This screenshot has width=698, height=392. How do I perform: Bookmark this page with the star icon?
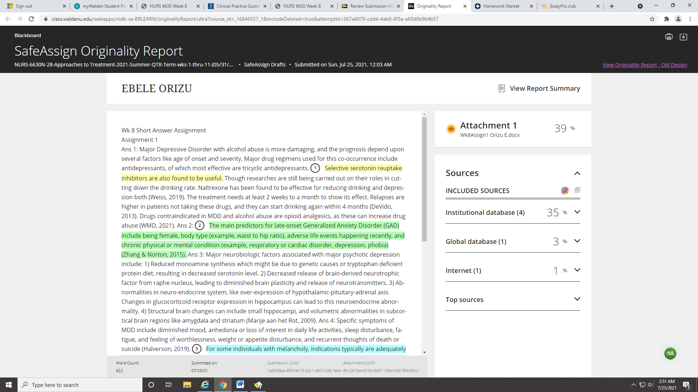click(x=652, y=19)
